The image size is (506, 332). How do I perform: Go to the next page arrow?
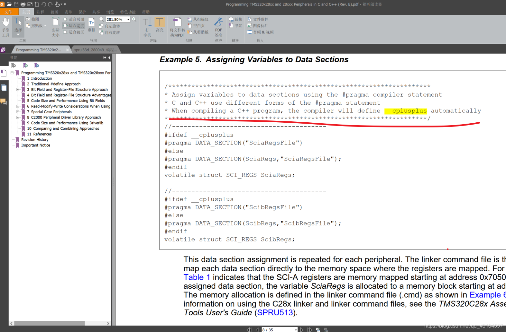[302, 330]
